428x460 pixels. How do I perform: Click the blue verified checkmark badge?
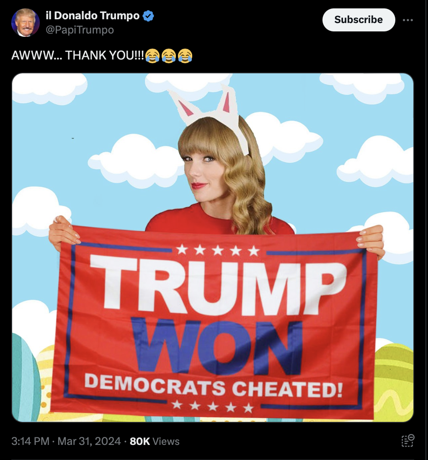coord(148,16)
